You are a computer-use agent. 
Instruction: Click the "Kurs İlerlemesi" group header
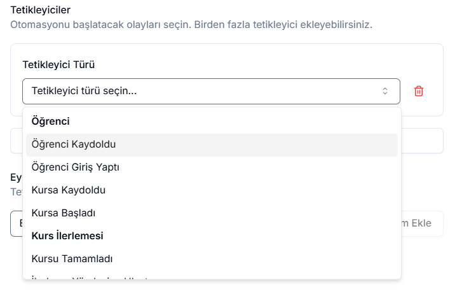pyautogui.click(x=67, y=236)
